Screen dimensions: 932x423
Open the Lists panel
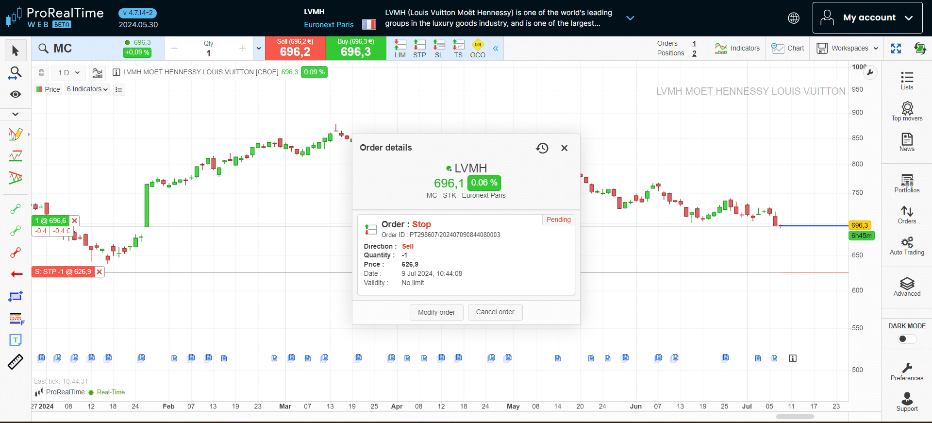(x=907, y=81)
